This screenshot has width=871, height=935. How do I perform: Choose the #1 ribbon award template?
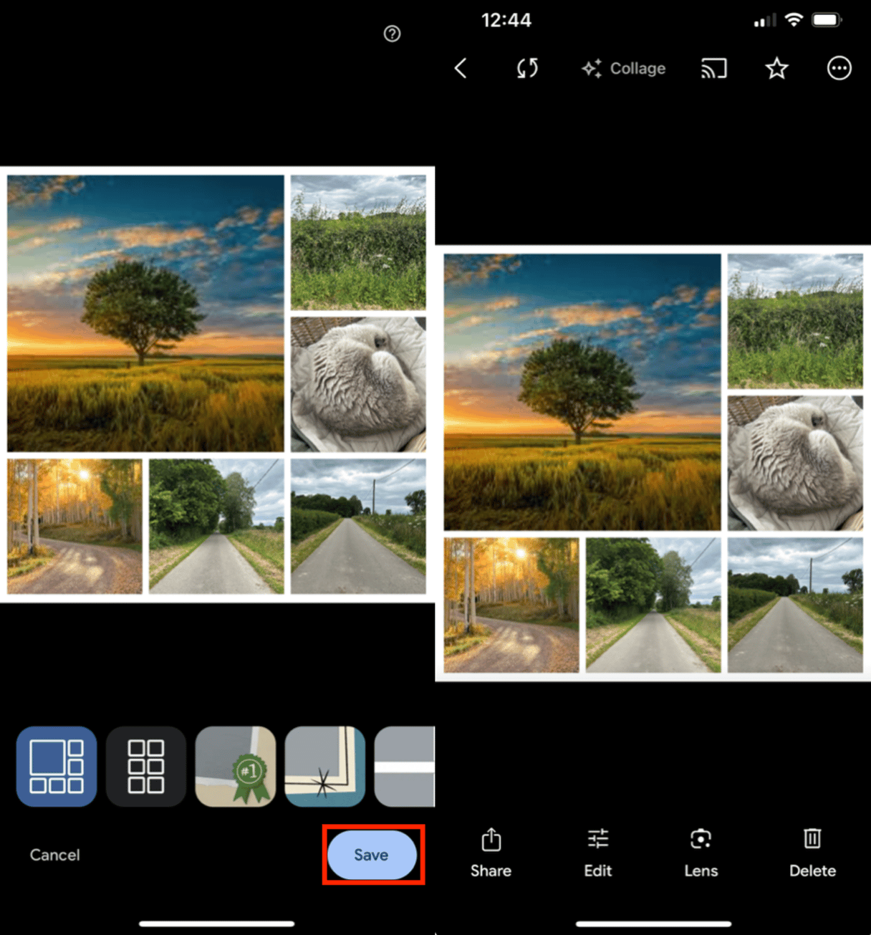[236, 767]
